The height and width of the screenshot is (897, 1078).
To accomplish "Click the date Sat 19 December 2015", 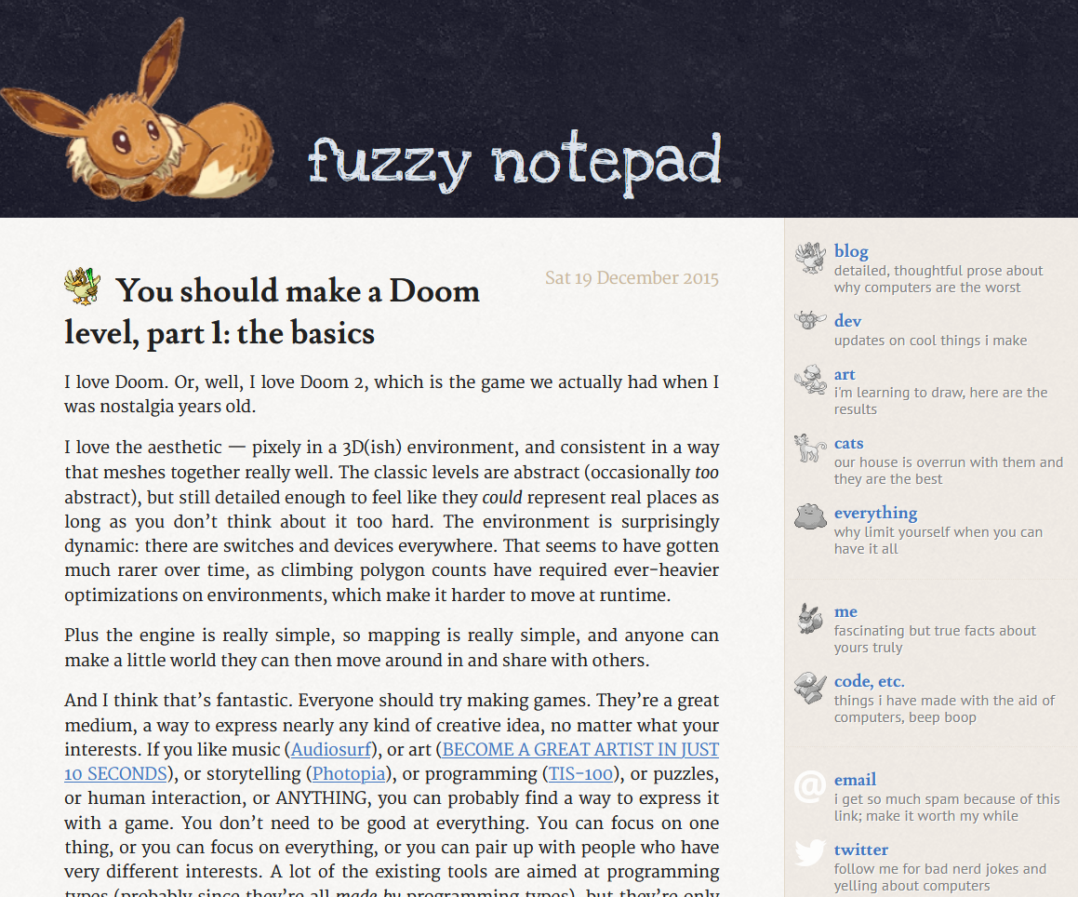I will click(x=632, y=278).
